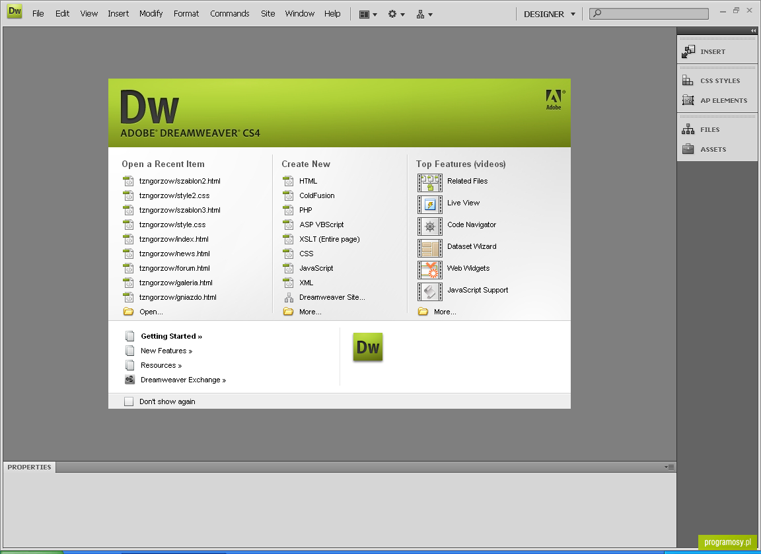Viewport: 761px width, 554px height.
Task: Click the Dreamweaver Site... icon
Action: coord(289,297)
